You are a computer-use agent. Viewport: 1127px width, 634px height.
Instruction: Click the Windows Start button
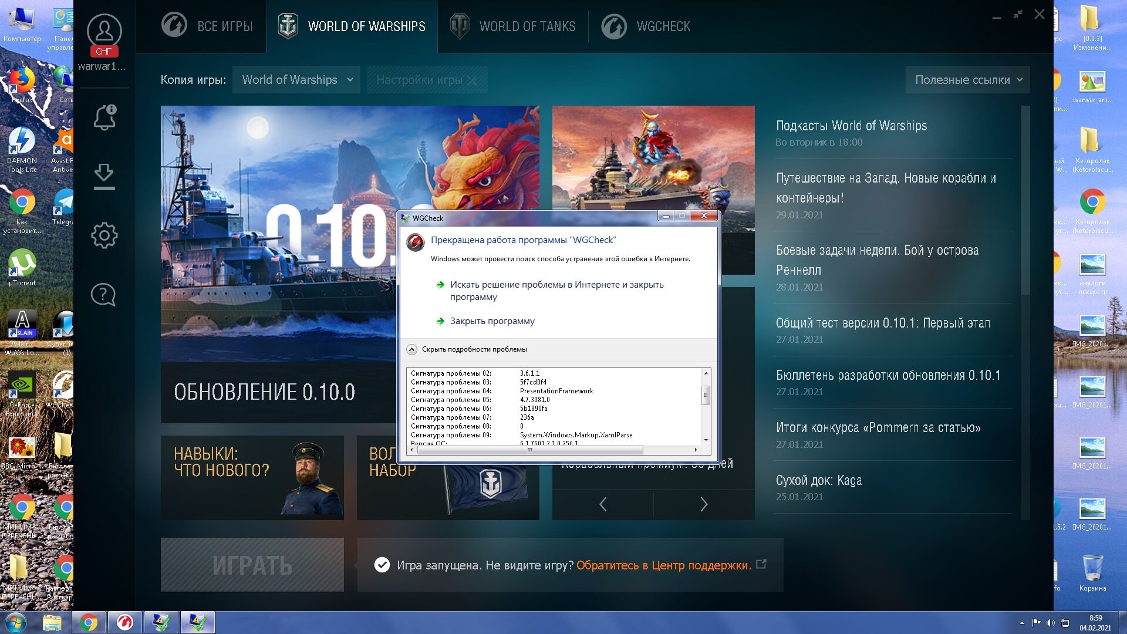(x=15, y=622)
